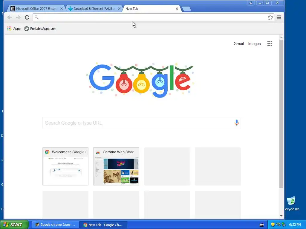This screenshot has width=306, height=229.
Task: Close the Download BitTorrent tab
Action: pos(119,9)
